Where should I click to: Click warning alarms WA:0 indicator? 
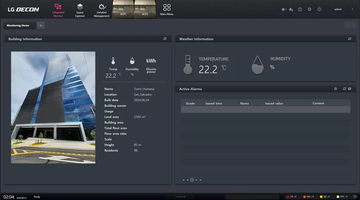point(342,197)
